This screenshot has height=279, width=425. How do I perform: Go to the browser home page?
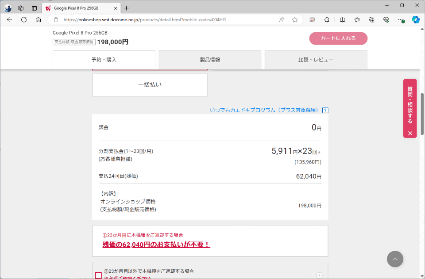point(39,20)
